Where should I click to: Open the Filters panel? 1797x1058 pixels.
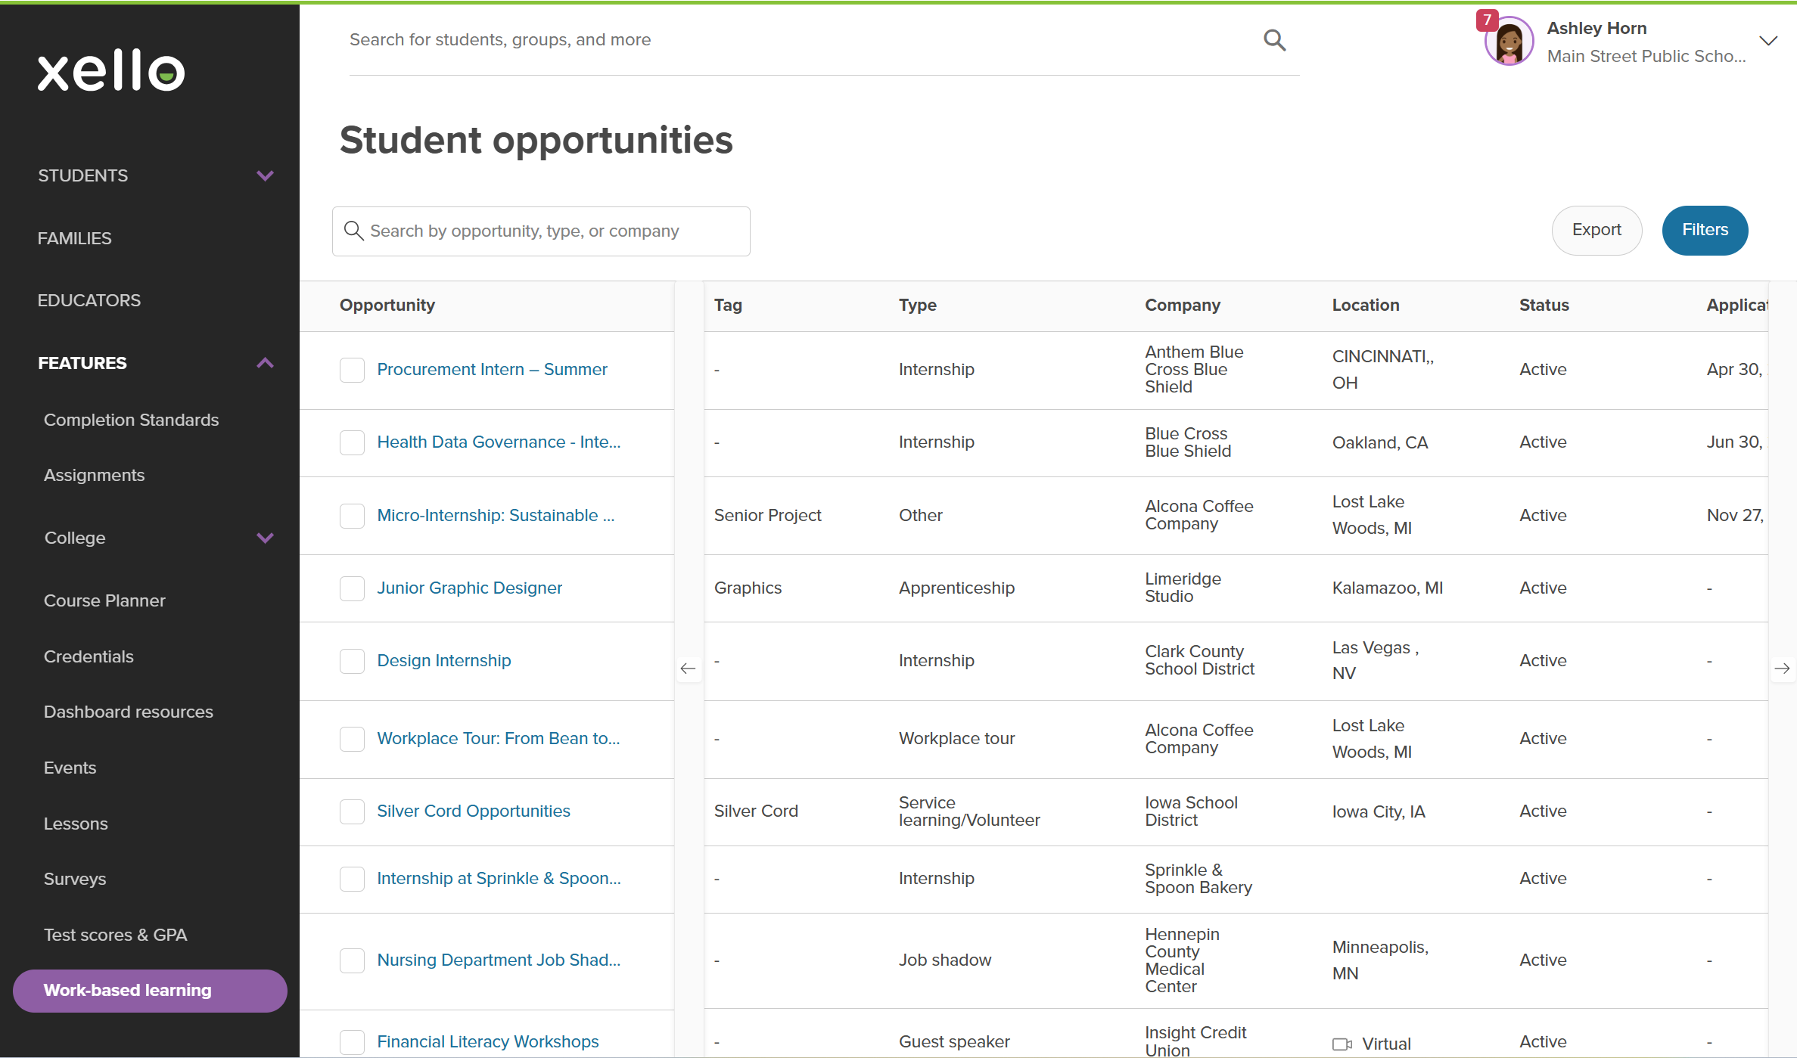point(1705,230)
